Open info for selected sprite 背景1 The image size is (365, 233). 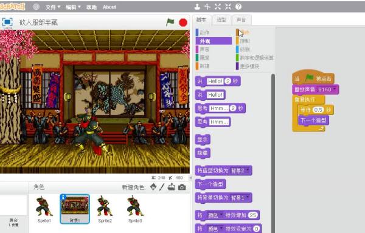(x=63, y=197)
